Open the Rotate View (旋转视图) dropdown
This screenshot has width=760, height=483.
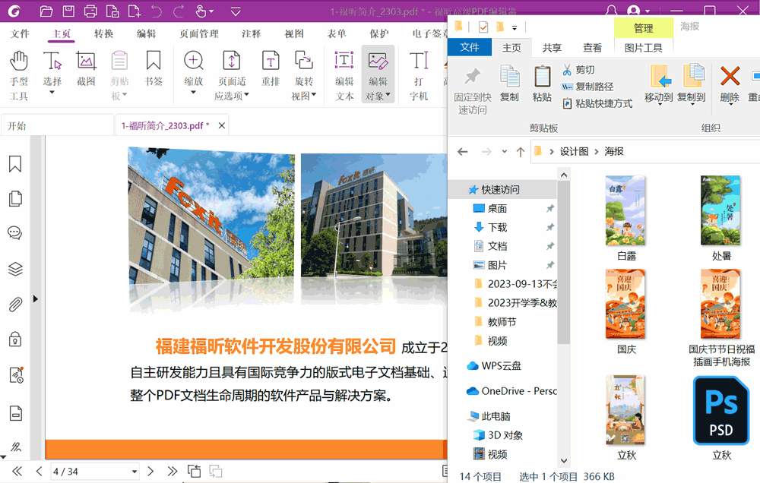point(314,95)
